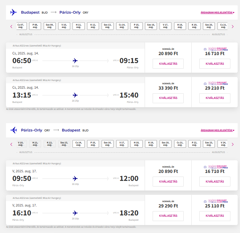Screen dimensions: 240x233
Task: Choose normal price 20 890 Ft for 06:50 flight
Action: (x=168, y=64)
